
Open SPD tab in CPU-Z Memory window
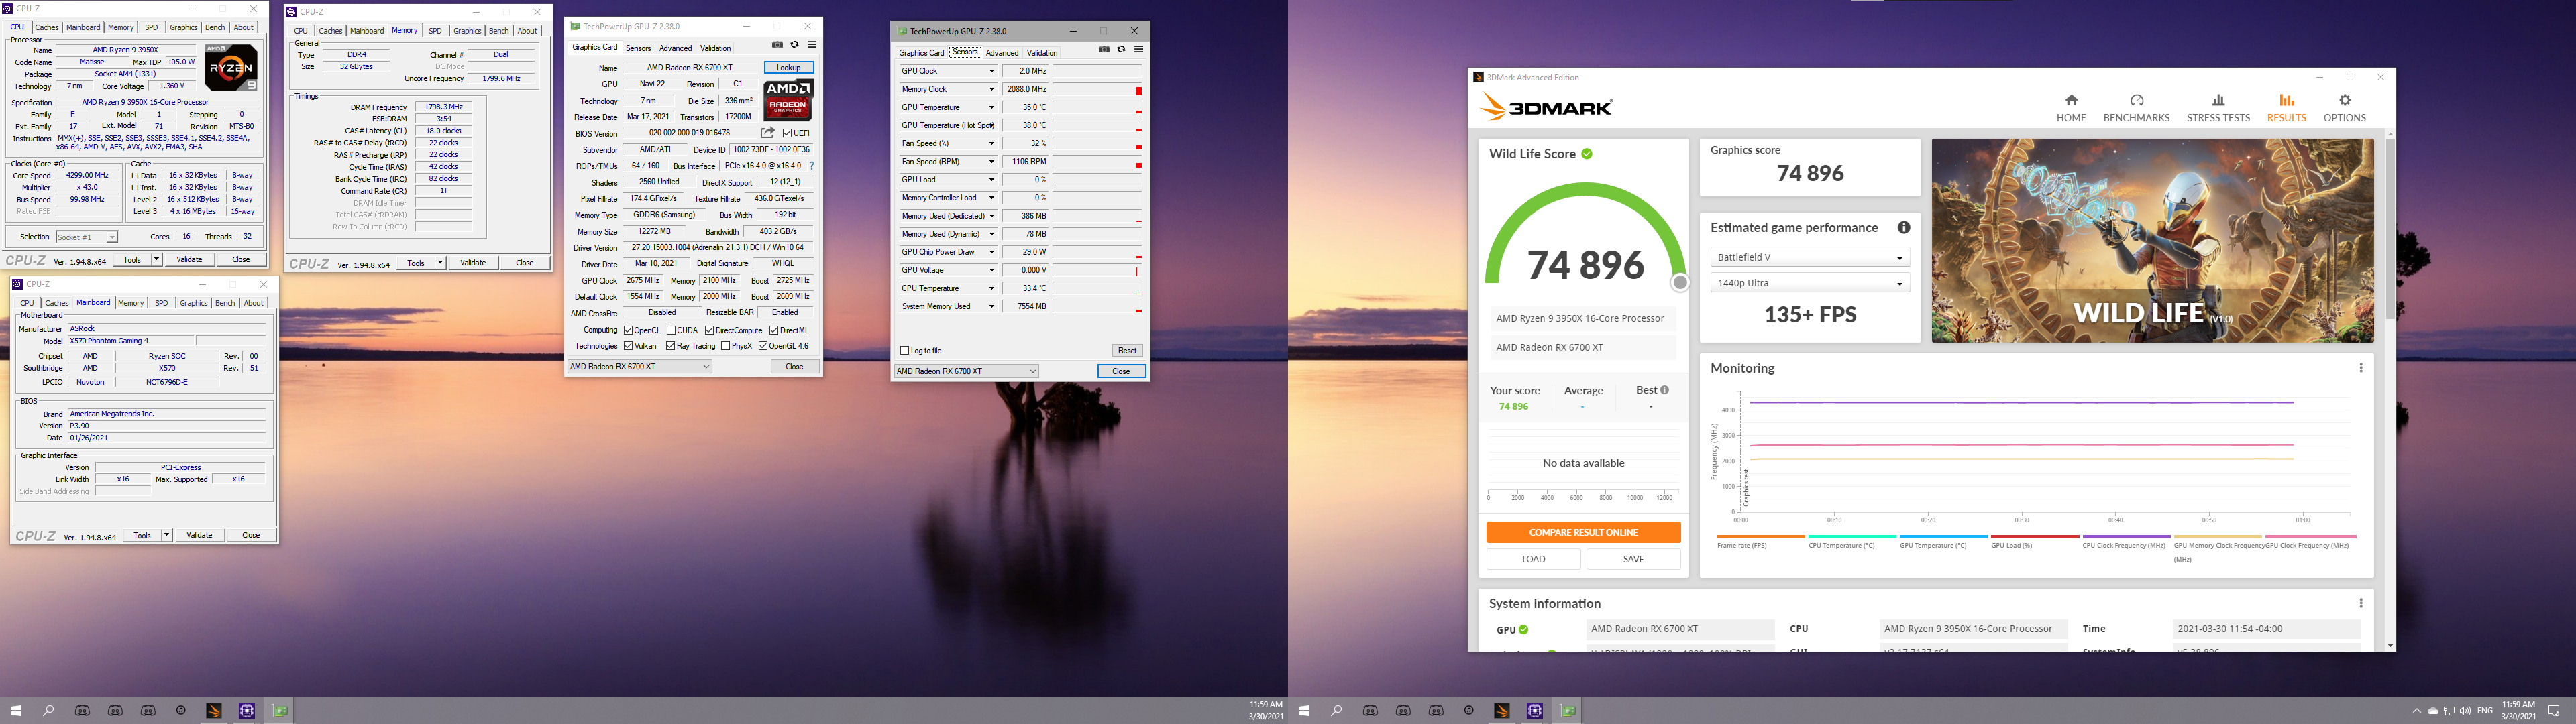[435, 31]
